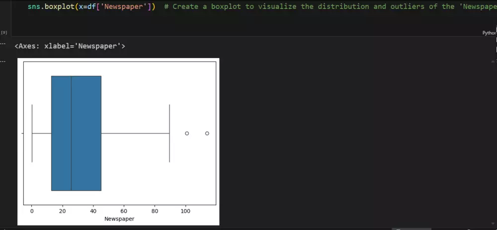The width and height of the screenshot is (497, 230).
Task: Click the Newspaper x-axis label on the plot
Action: (x=119, y=219)
